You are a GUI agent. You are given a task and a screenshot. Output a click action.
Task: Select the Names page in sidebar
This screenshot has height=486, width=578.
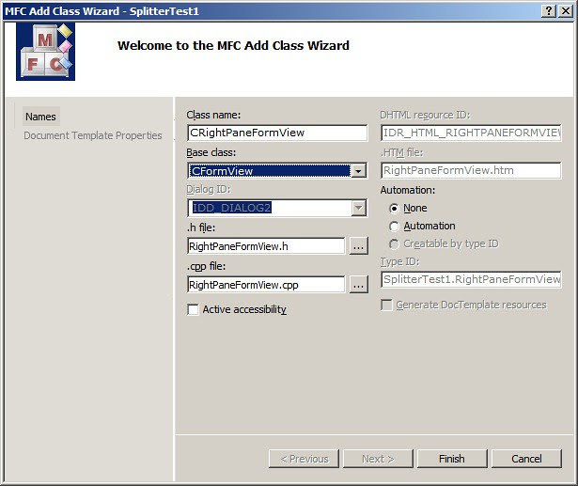40,117
